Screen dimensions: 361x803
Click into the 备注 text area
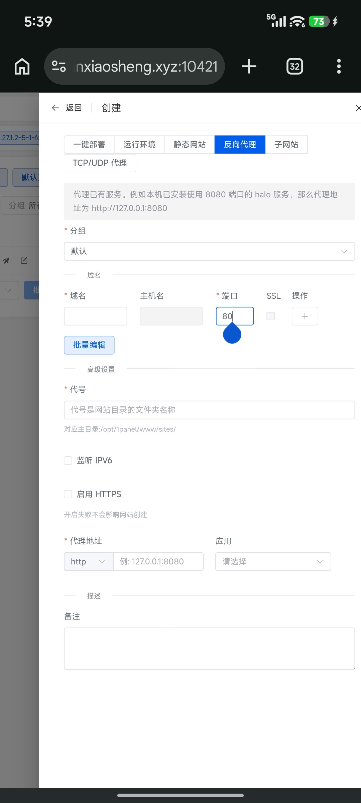tap(209, 648)
